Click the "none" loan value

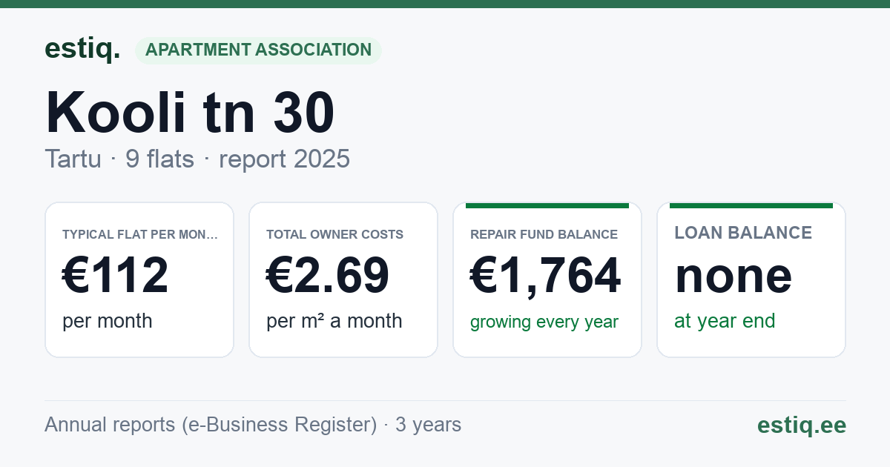coord(734,276)
